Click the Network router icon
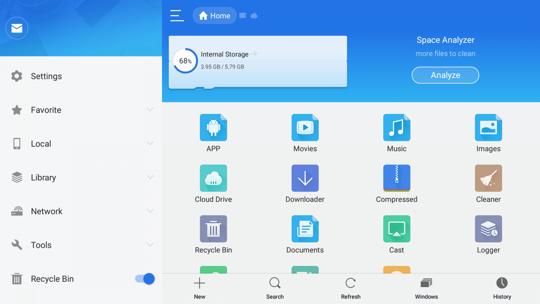 coord(17,211)
